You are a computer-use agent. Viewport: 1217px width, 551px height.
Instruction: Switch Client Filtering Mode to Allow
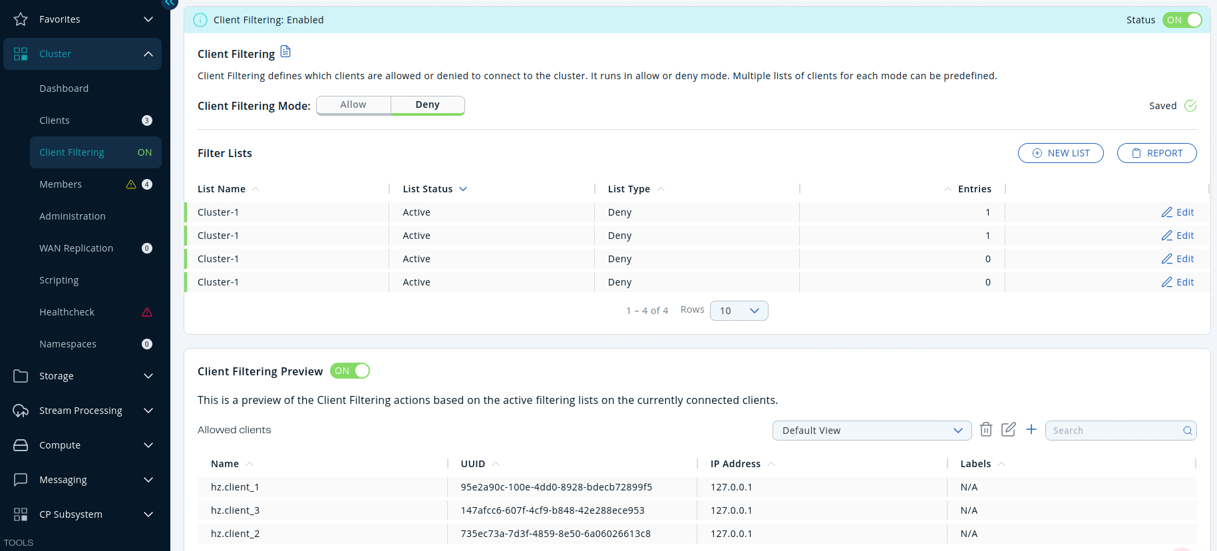point(353,105)
